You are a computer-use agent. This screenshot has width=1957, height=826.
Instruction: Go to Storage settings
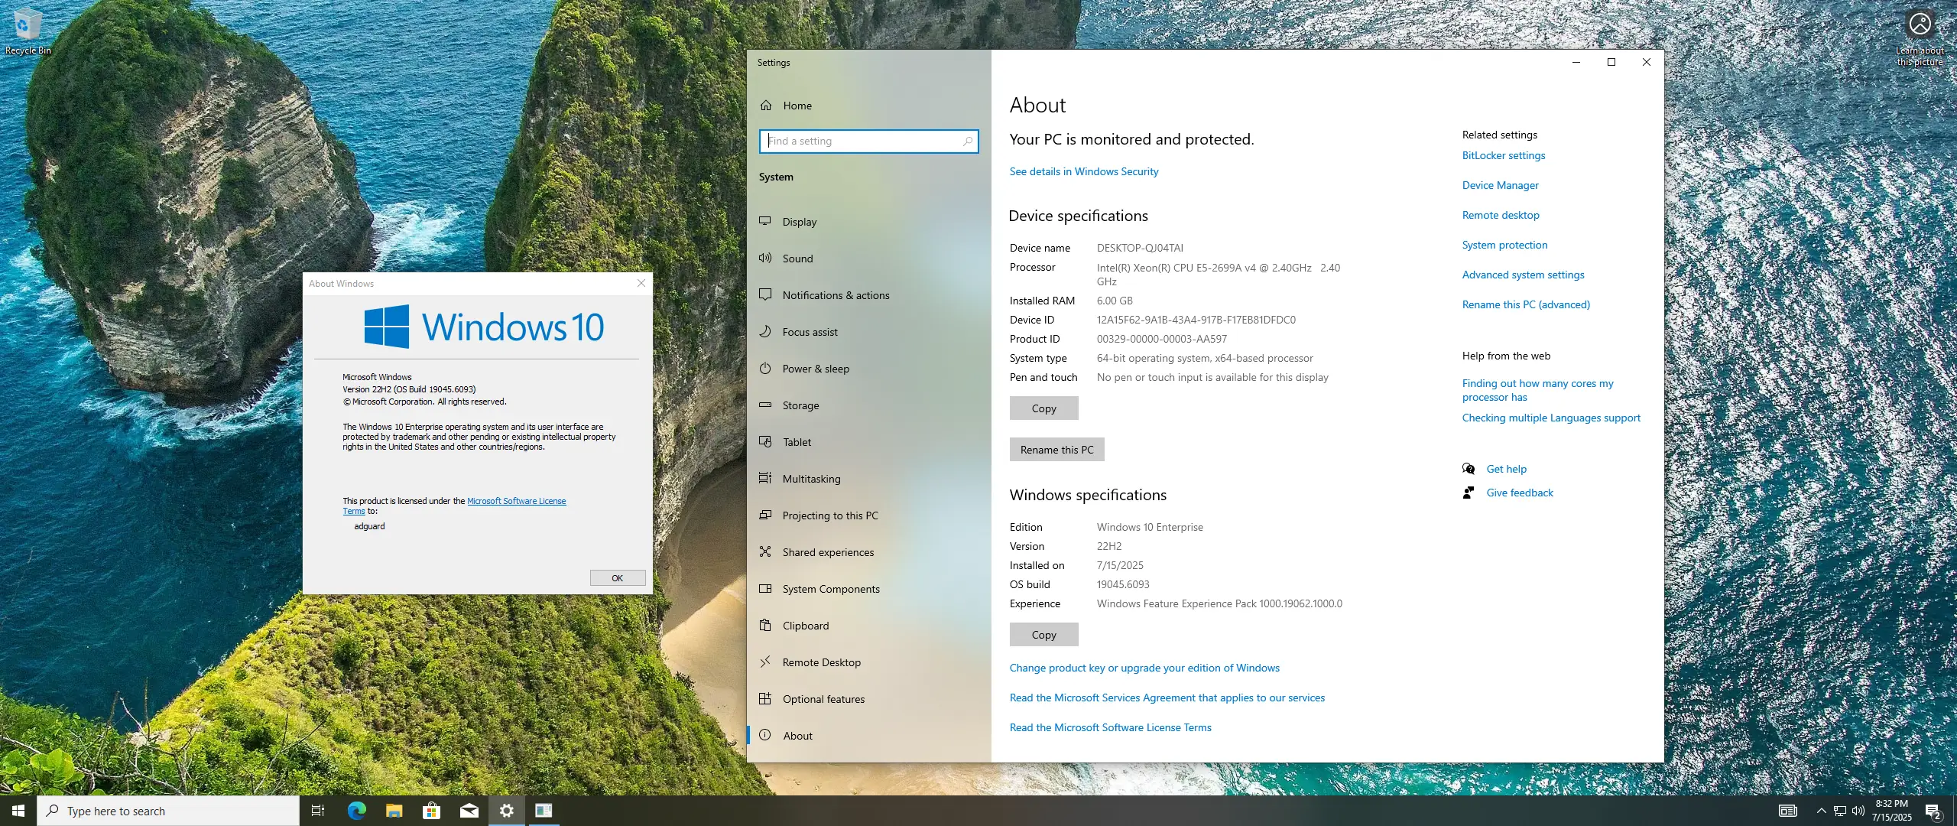coord(800,405)
